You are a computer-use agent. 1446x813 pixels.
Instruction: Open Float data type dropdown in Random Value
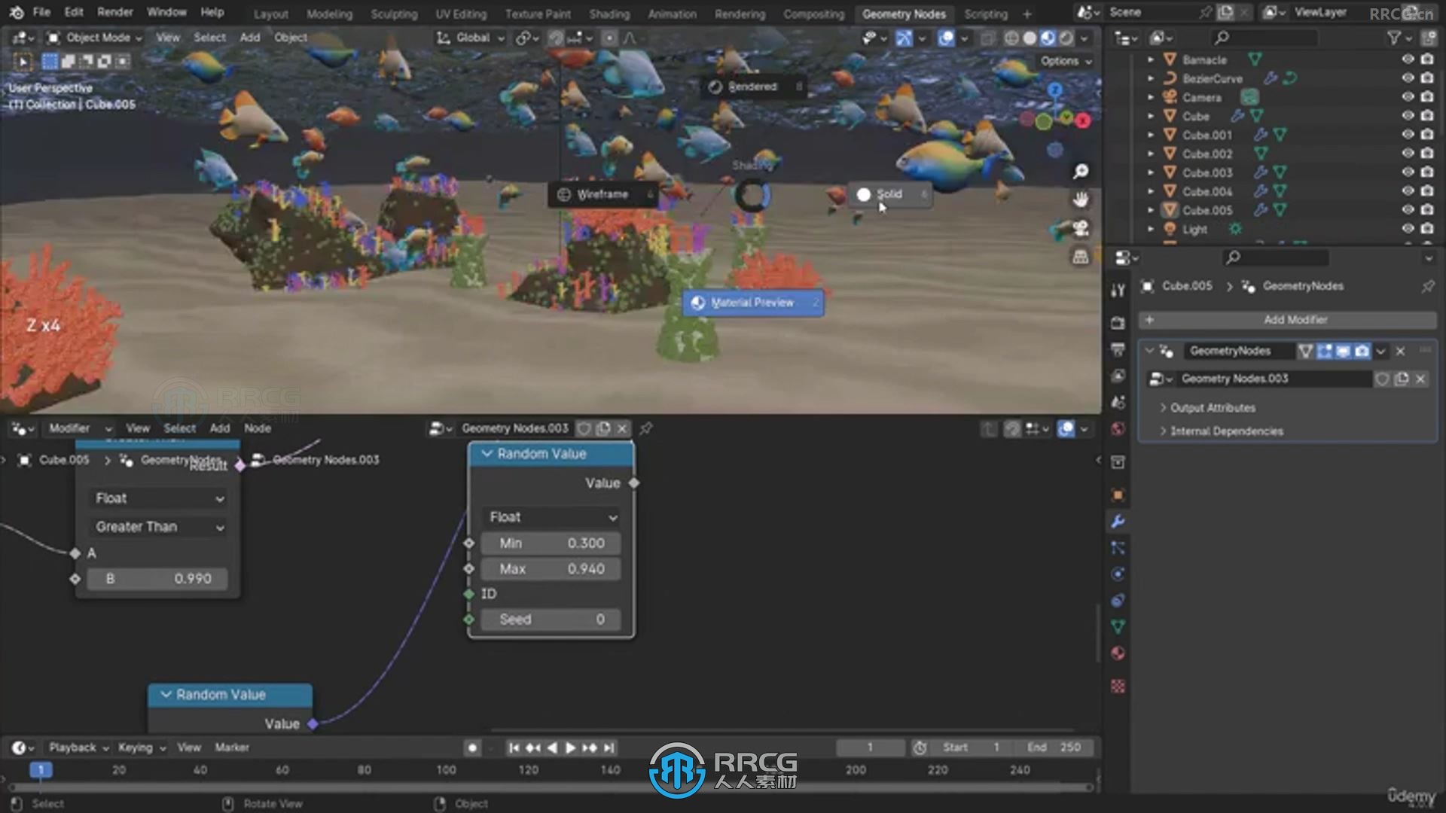pyautogui.click(x=552, y=517)
